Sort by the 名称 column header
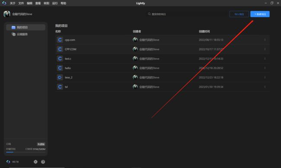Viewport: 281px width, 168px height. click(x=58, y=32)
